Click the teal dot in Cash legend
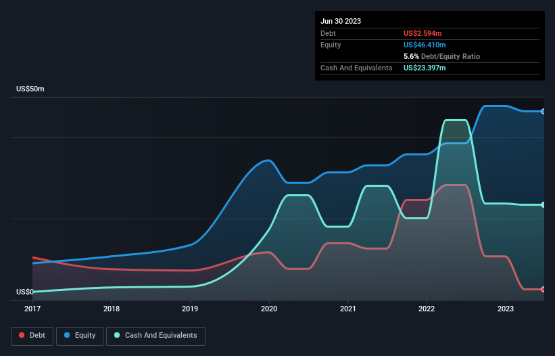This screenshot has width=555, height=356. [117, 335]
